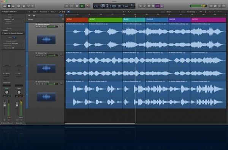Open the Mixer button in the control bar

[x=28, y=6]
